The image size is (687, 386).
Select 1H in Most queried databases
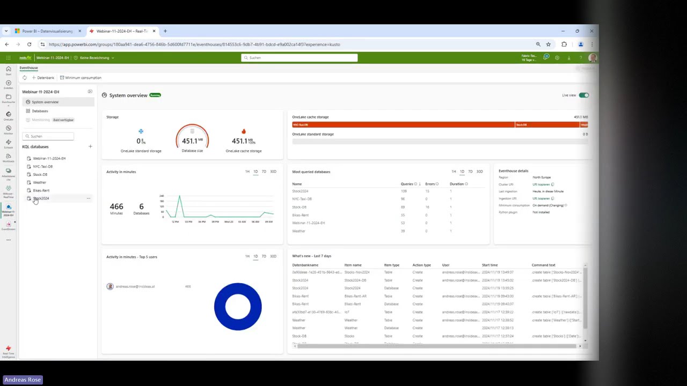454,172
